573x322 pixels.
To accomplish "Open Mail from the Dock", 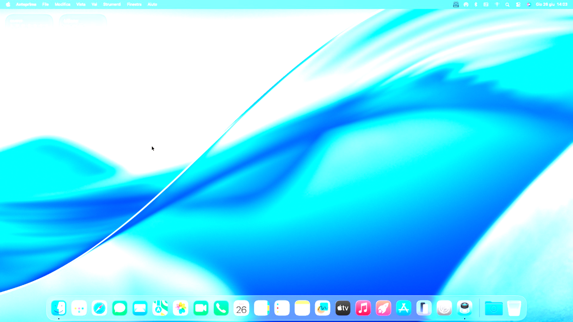I will [140, 308].
